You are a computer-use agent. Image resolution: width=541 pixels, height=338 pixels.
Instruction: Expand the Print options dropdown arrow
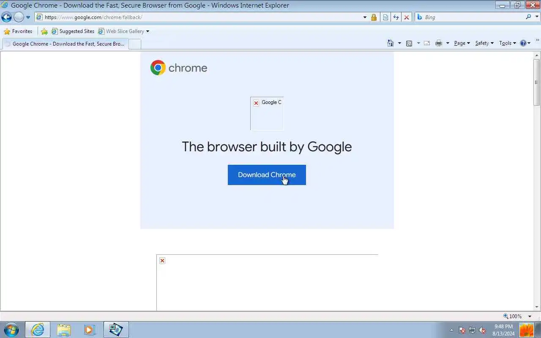pyautogui.click(x=448, y=43)
